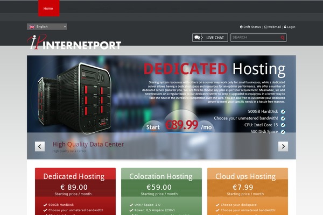Click Starting price / month under €7.99
Image resolution: width=323 pixels, height=215 pixels.
[245, 194]
